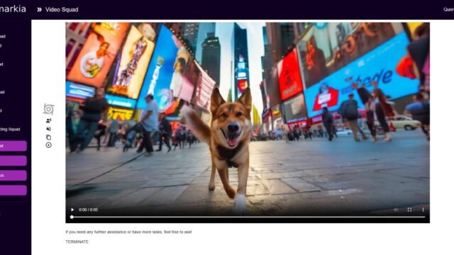The width and height of the screenshot is (454, 255).
Task: Click the playback time display 0:00 / 0:05
Action: tap(88, 210)
